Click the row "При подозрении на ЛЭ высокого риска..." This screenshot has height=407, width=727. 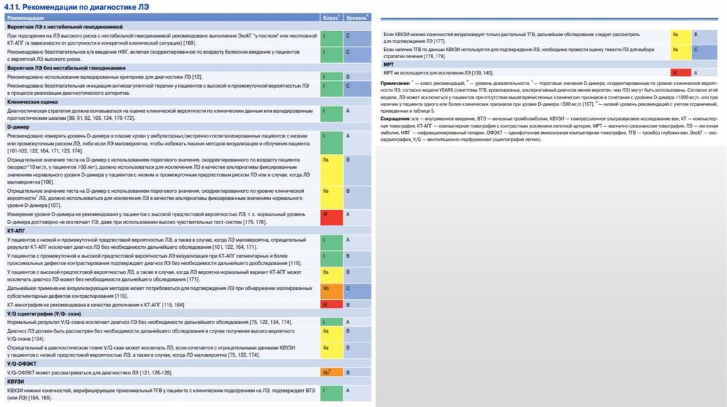(187, 39)
